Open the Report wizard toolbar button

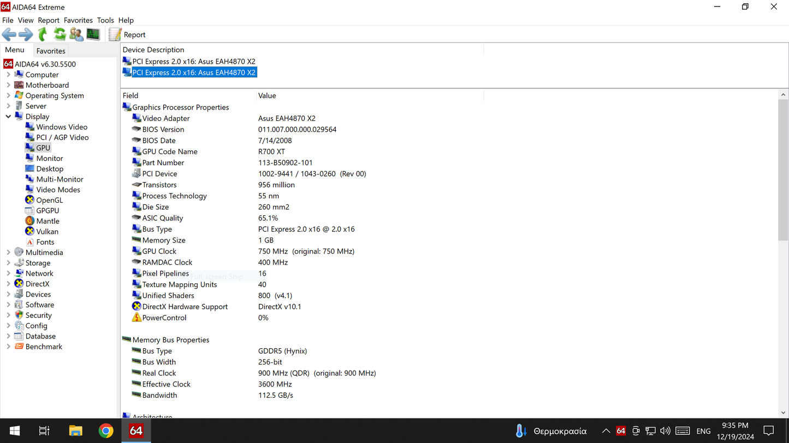click(x=127, y=34)
